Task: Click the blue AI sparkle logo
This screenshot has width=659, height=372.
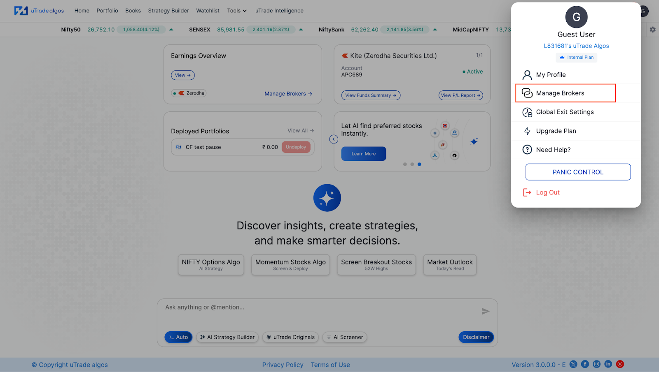Action: [x=327, y=198]
